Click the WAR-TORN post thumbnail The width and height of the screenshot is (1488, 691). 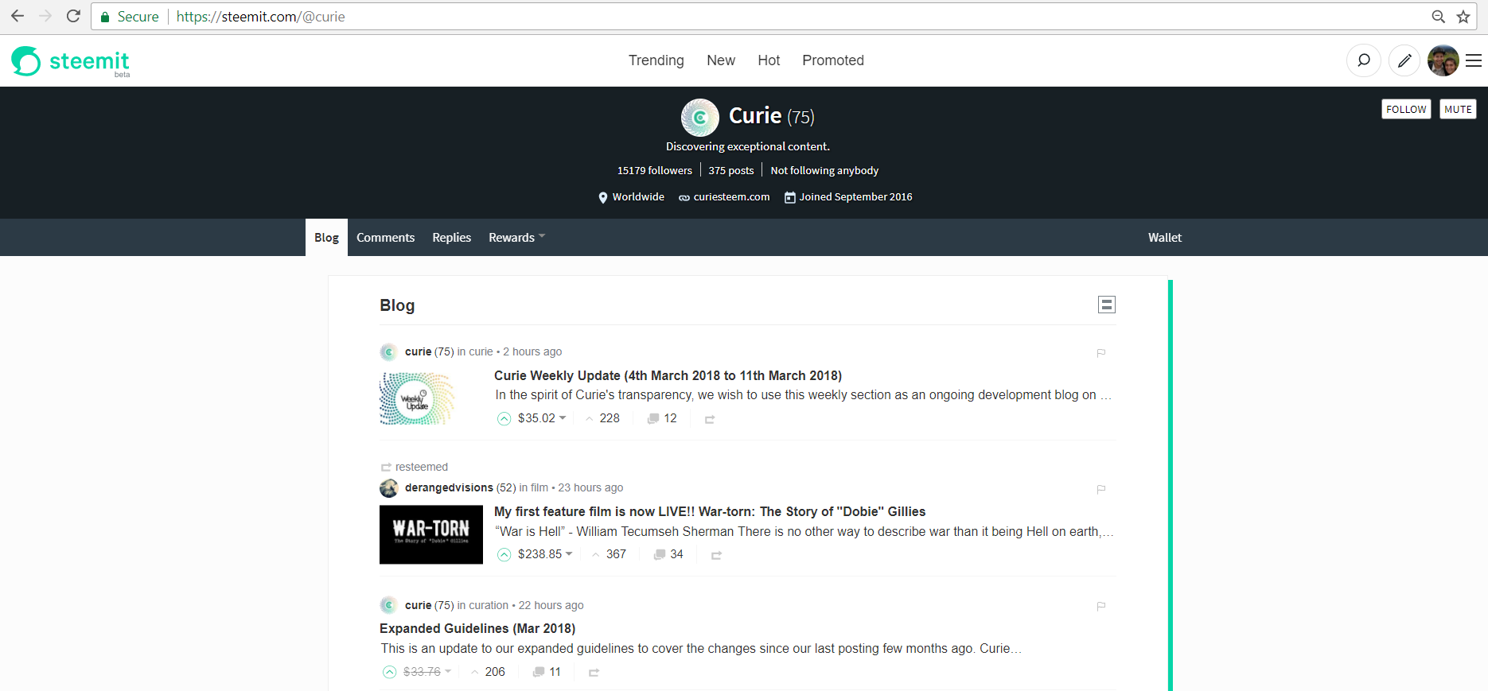(x=431, y=534)
